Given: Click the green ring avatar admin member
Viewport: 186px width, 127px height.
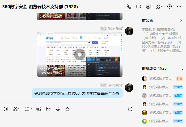Looking at the screenshot, I should click(145, 121).
